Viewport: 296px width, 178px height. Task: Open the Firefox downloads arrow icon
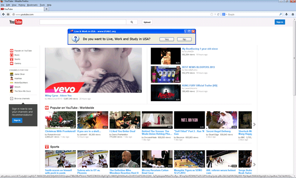point(286,14)
